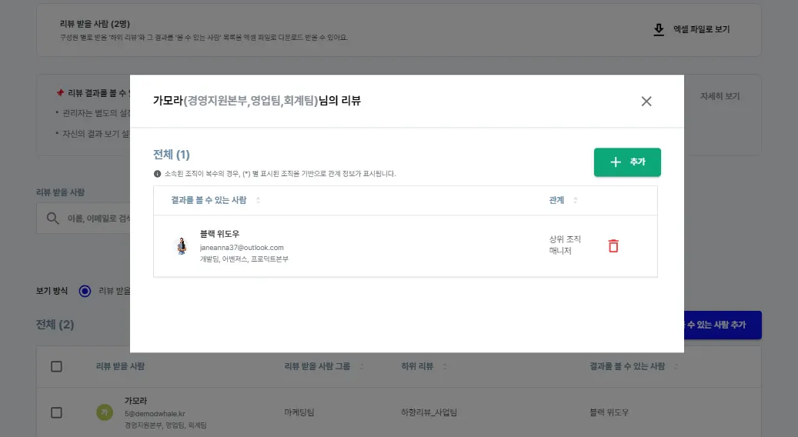Open 자세히 보기 details link

pyautogui.click(x=720, y=97)
